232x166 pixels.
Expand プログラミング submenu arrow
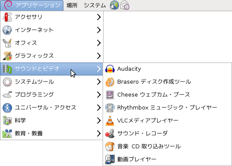99,95
